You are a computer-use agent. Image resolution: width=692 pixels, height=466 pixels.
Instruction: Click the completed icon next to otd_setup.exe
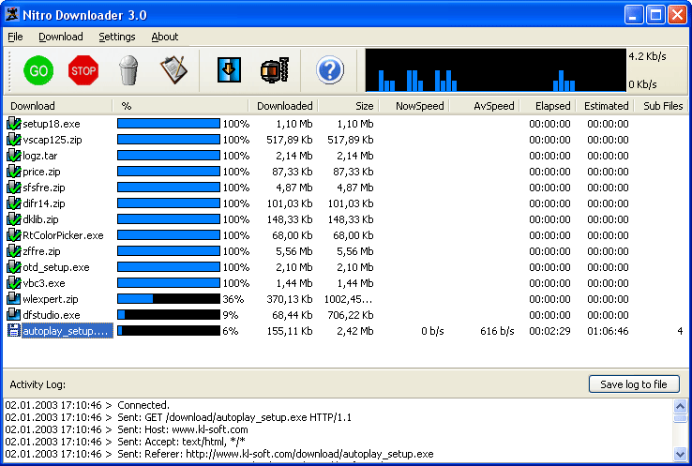pyautogui.click(x=14, y=266)
